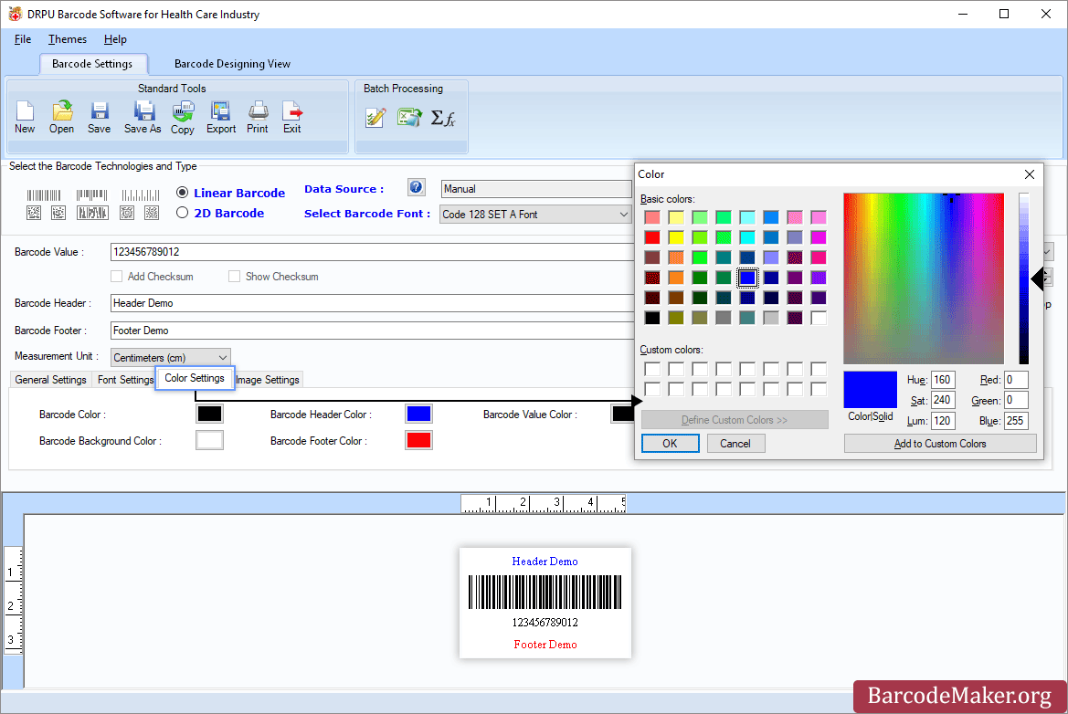Select the 2D Barcode radio button
This screenshot has height=714, width=1068.
click(x=182, y=213)
